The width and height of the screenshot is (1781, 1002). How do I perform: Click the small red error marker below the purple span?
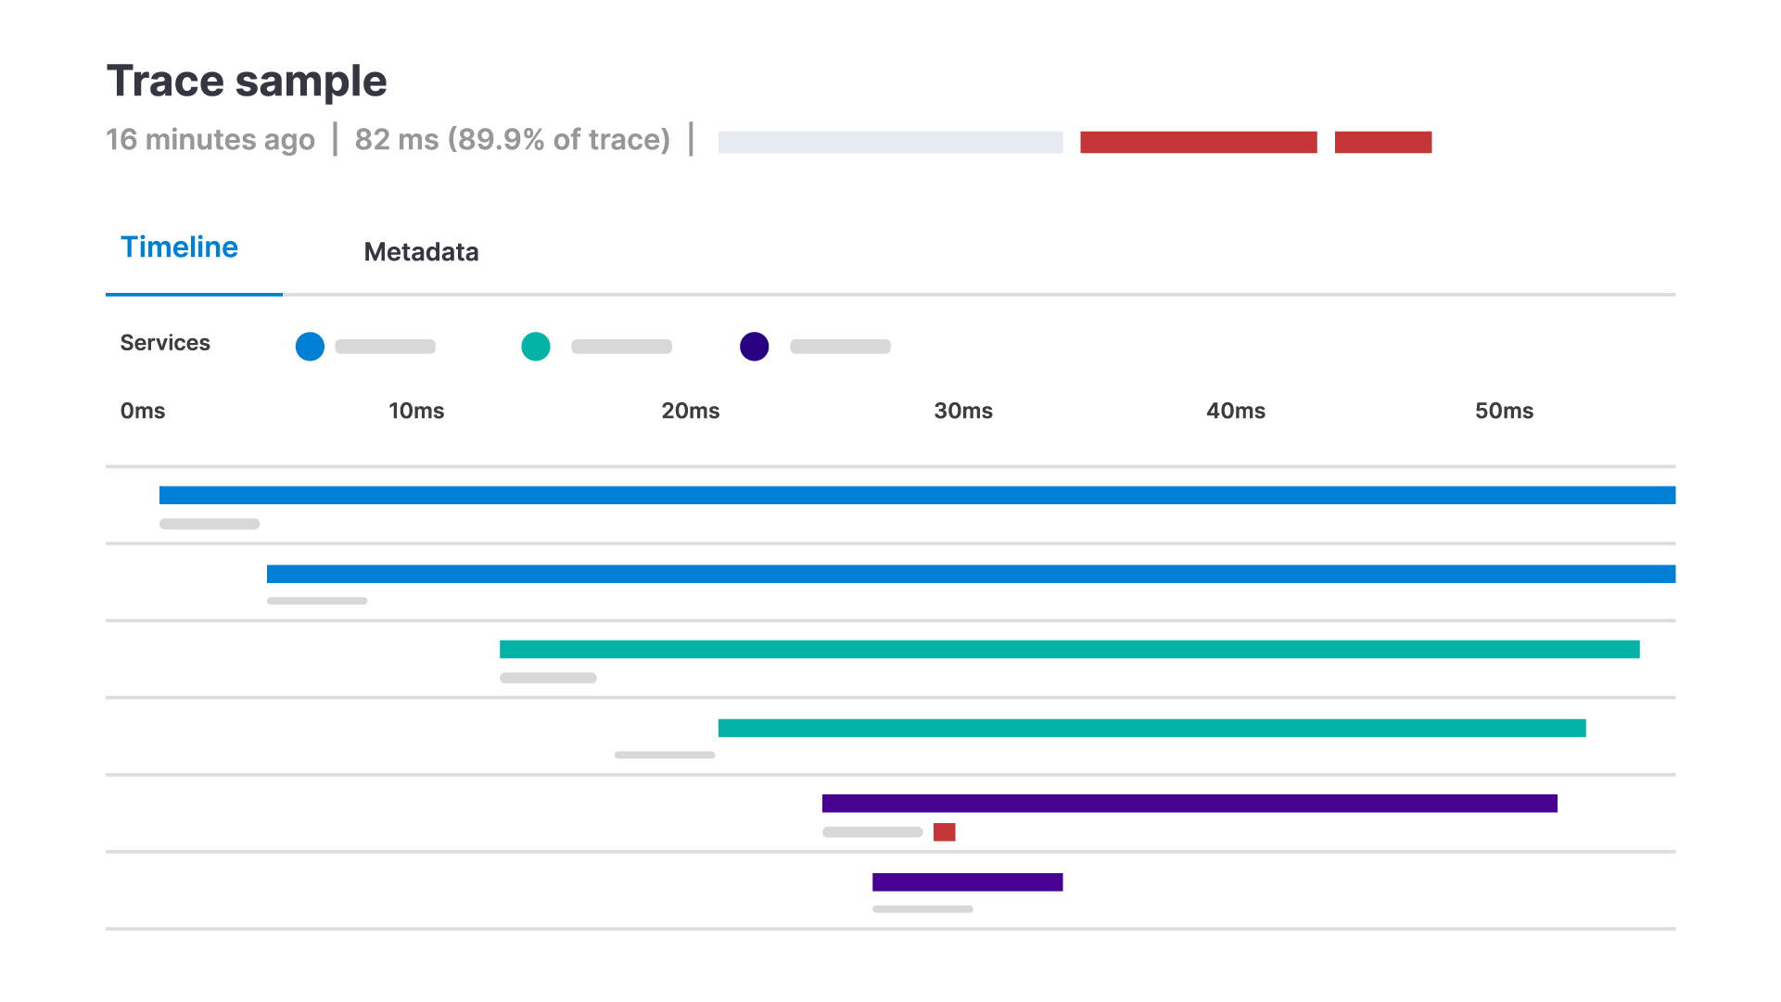click(944, 832)
